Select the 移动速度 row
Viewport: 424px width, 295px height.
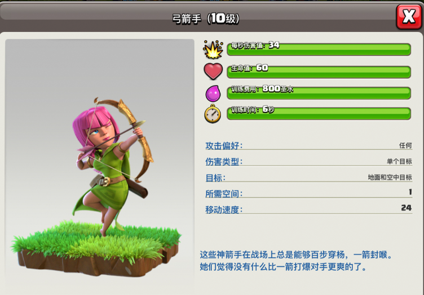point(309,209)
